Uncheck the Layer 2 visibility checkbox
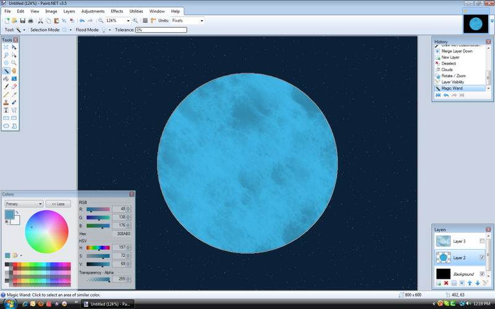Image resolution: width=495 pixels, height=309 pixels. (x=482, y=258)
